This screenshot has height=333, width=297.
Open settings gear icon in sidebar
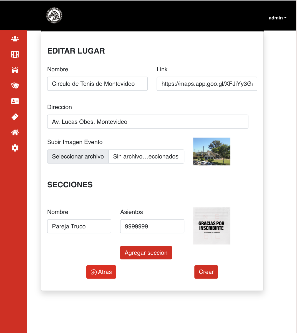coord(15,148)
